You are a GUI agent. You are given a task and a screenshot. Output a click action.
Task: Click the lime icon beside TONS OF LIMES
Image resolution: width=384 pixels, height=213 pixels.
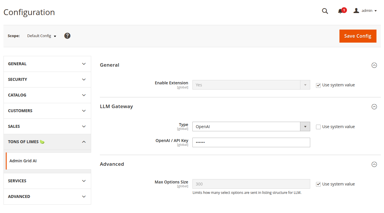[42, 142]
